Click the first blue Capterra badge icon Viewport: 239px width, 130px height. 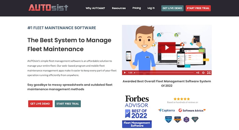pos(168,119)
